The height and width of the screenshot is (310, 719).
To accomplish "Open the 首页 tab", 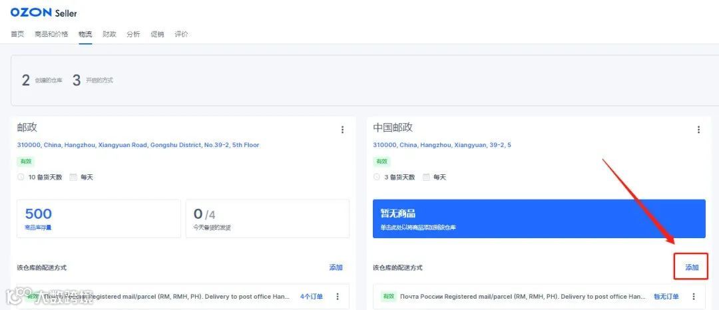I will [17, 35].
